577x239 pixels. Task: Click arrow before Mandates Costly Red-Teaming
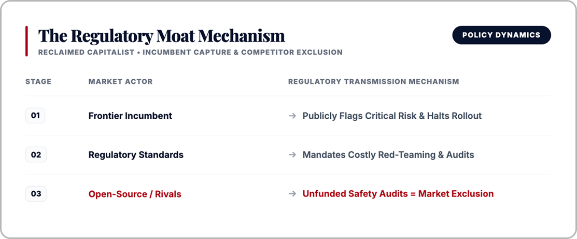pos(292,155)
